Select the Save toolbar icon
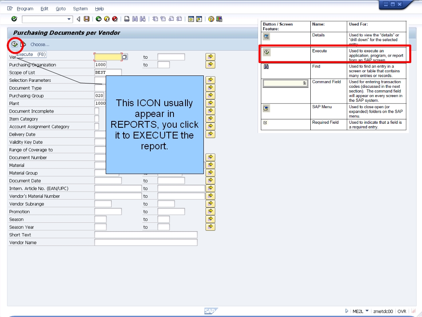The width and height of the screenshot is (422, 317). pos(86,19)
